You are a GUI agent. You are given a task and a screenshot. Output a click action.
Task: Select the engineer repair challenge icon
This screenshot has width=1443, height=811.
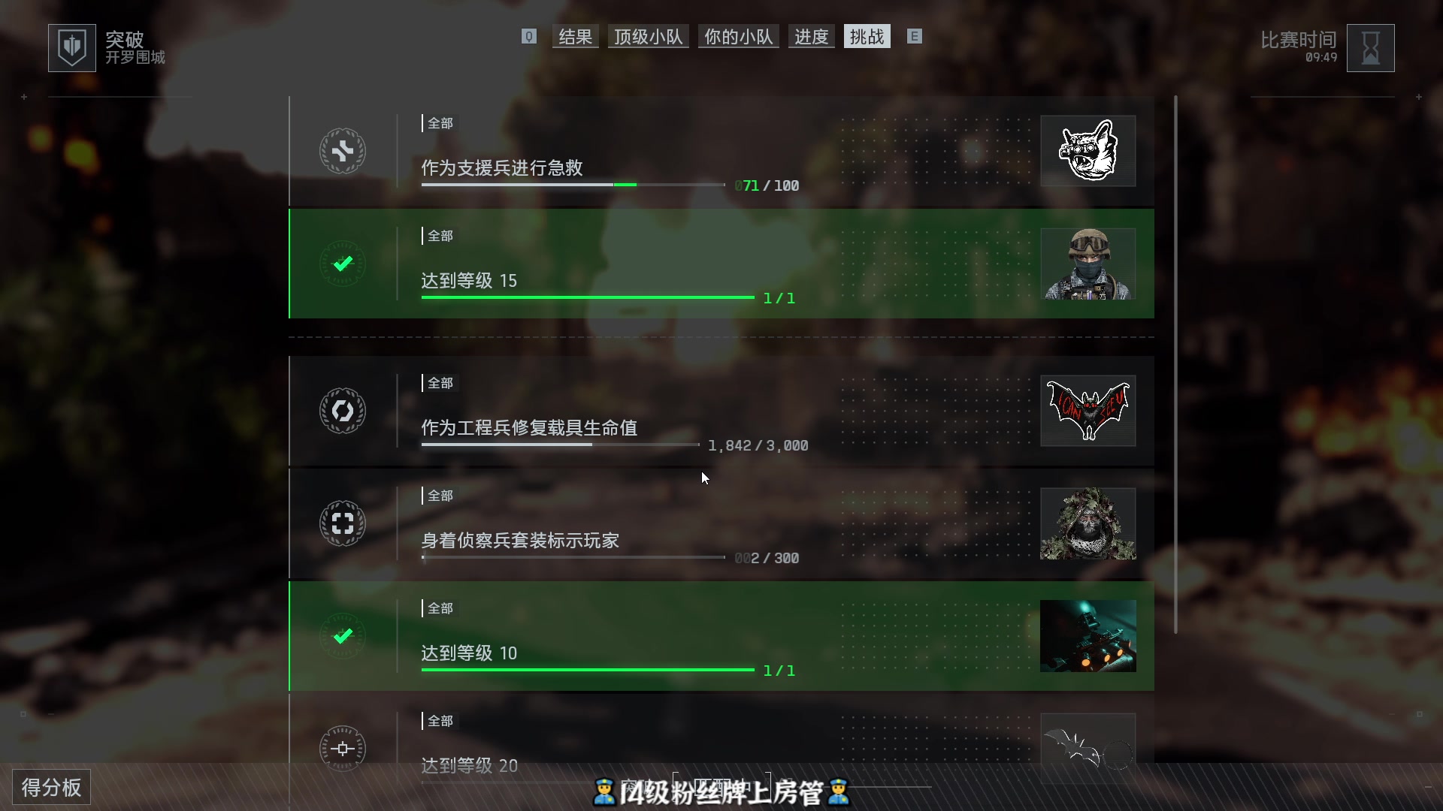[x=343, y=411]
